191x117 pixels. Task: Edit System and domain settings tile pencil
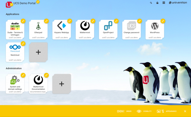23,75
